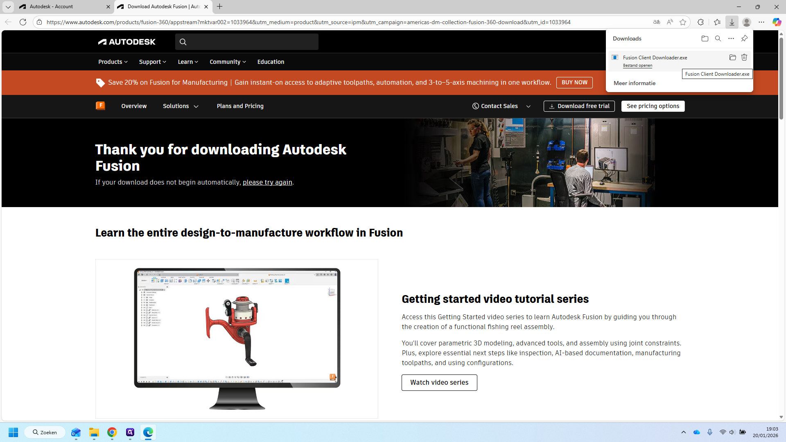Expand the Contact Sales dropdown
This screenshot has height=442, width=786.
[x=501, y=106]
